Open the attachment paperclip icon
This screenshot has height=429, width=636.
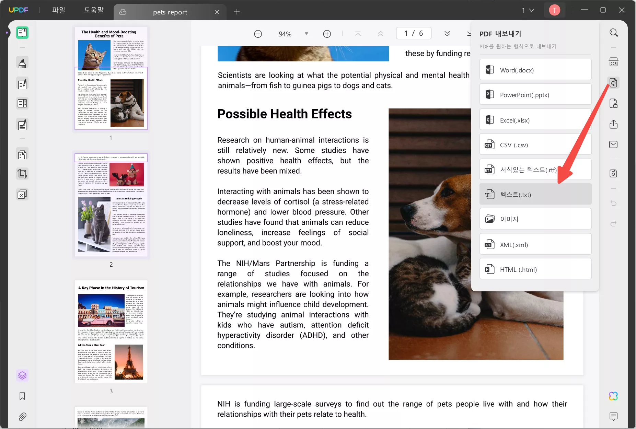click(22, 417)
